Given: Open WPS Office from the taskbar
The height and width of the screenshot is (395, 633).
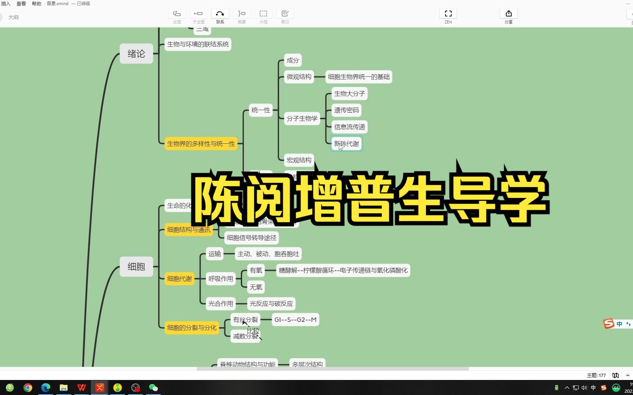Looking at the screenshot, I should (82, 388).
